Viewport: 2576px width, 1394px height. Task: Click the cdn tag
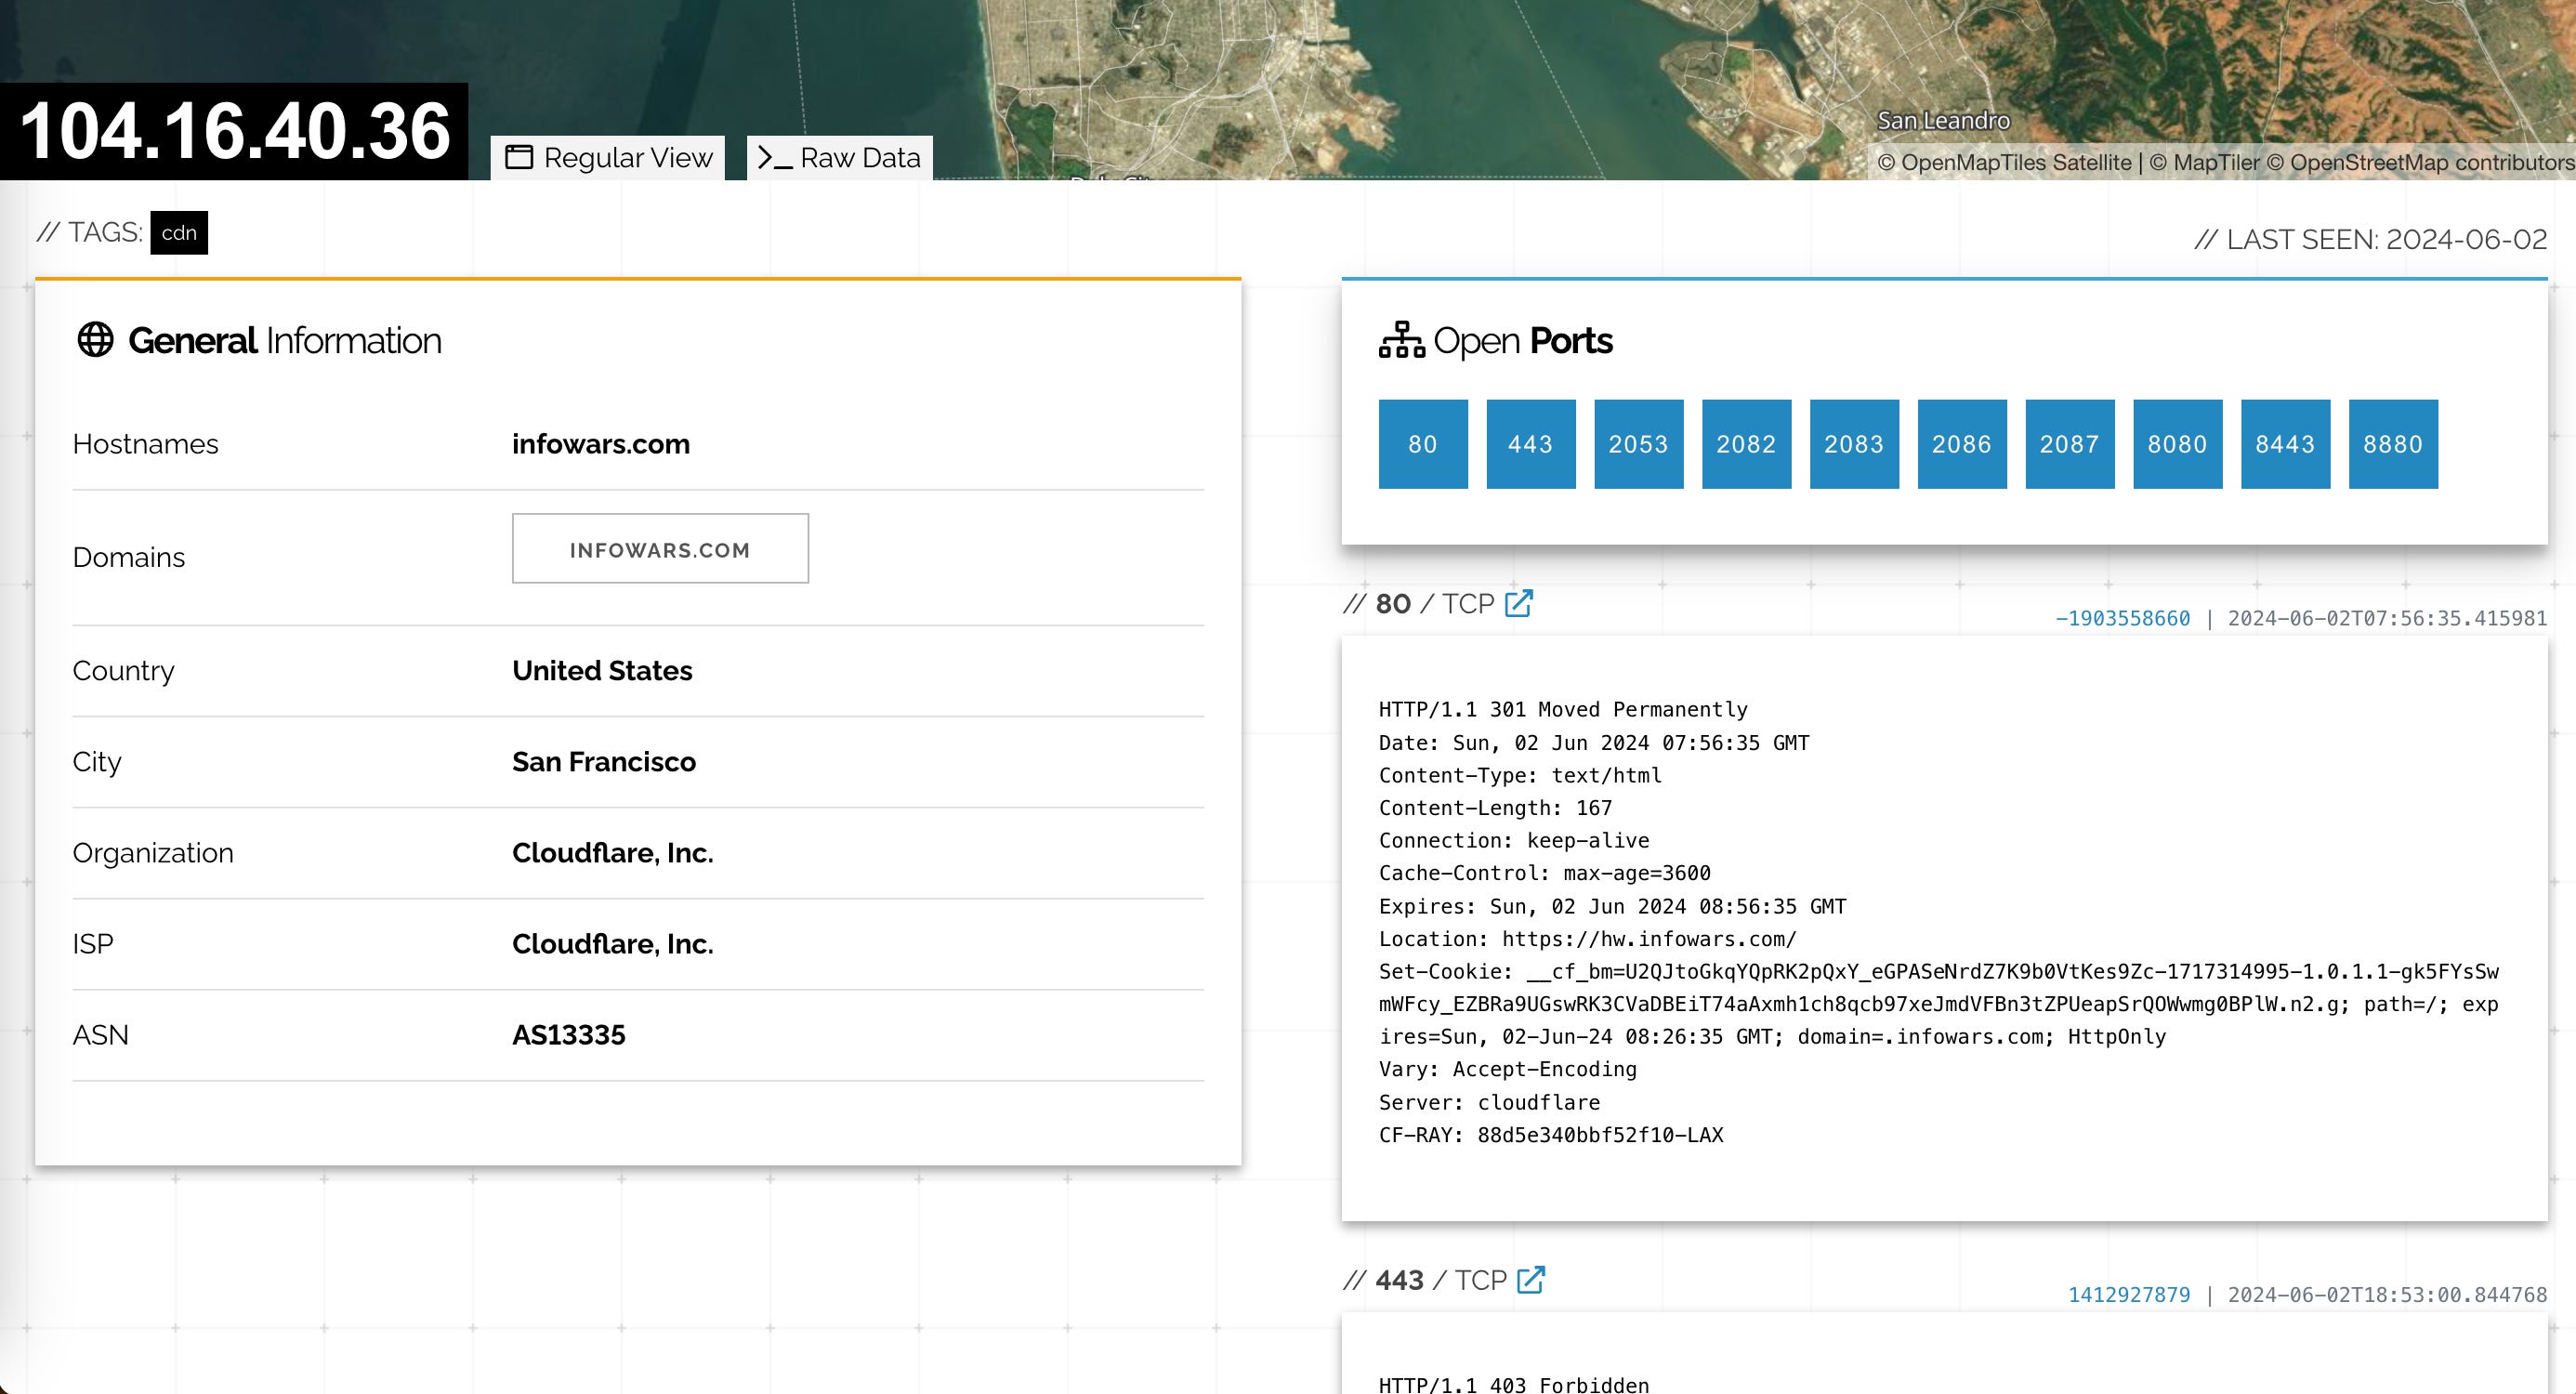point(179,233)
